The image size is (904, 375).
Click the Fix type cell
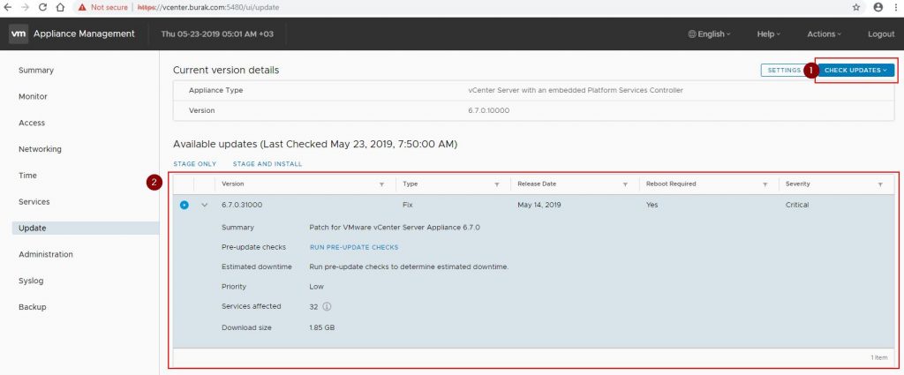[x=408, y=205]
